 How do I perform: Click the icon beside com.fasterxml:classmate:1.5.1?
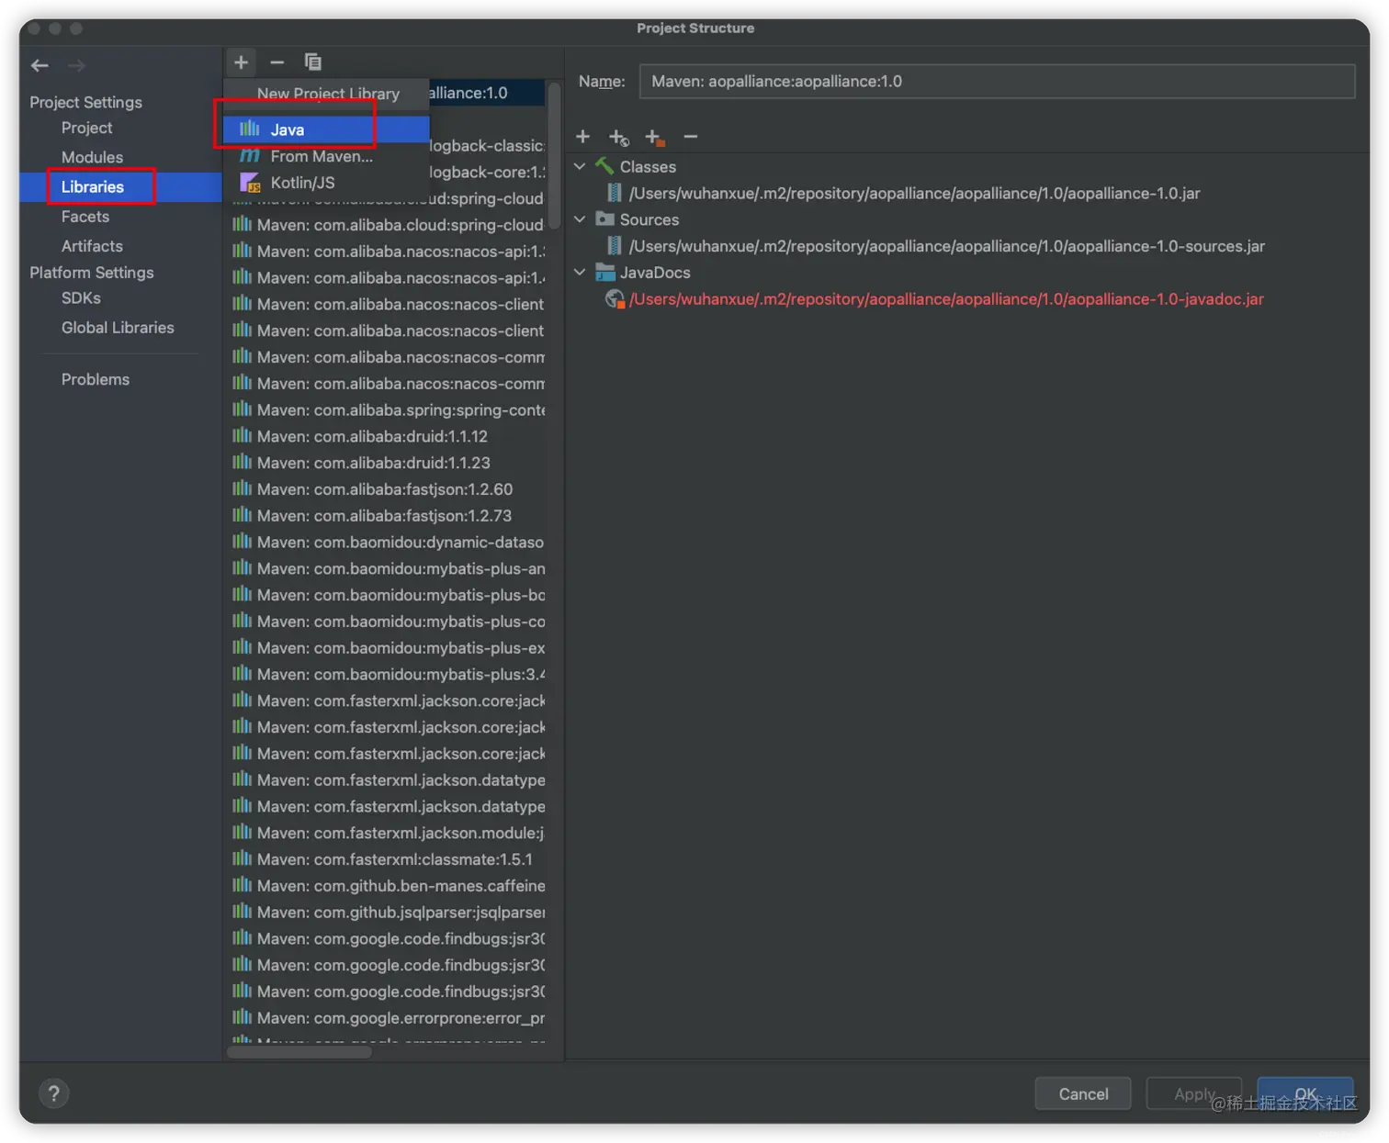(x=242, y=858)
